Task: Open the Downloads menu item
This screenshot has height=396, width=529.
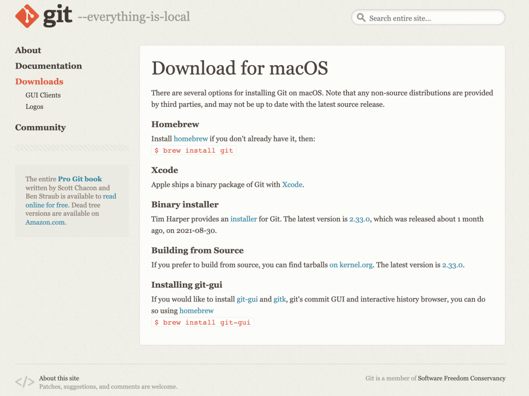Action: (39, 81)
